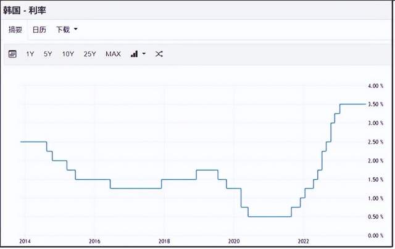
Task: Click the 4.00 % axis label
Action: pyautogui.click(x=376, y=86)
